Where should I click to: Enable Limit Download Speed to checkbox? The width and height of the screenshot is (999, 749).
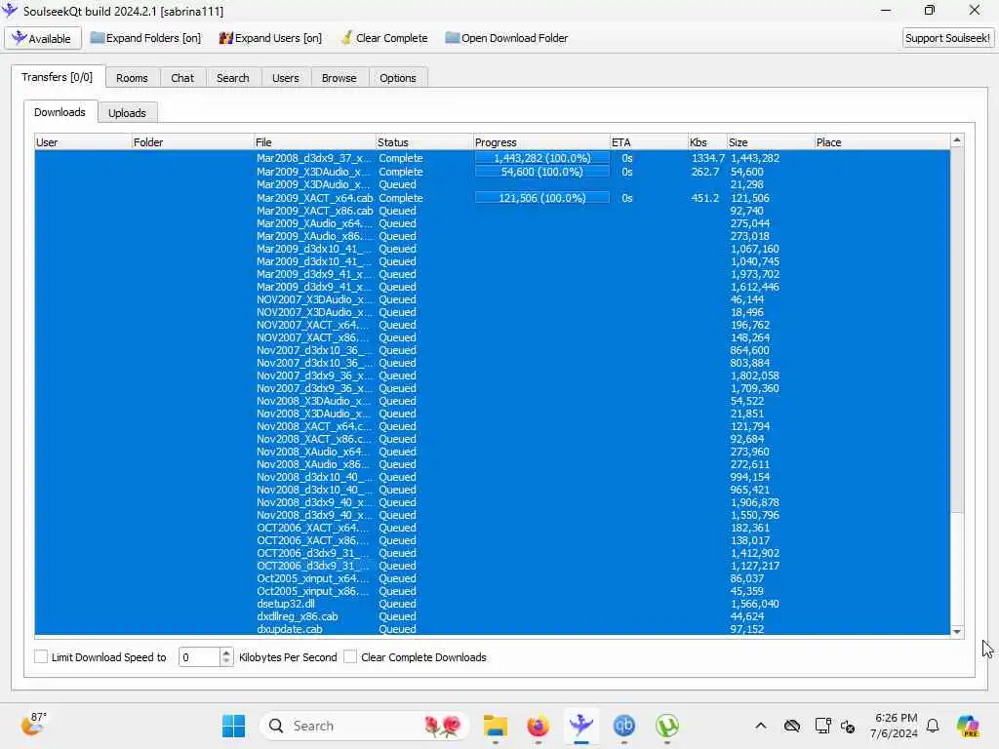coord(41,656)
